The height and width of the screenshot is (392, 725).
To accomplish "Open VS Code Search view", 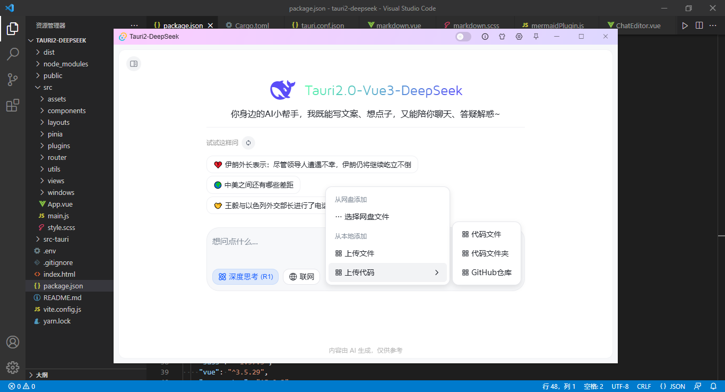I will (13, 54).
